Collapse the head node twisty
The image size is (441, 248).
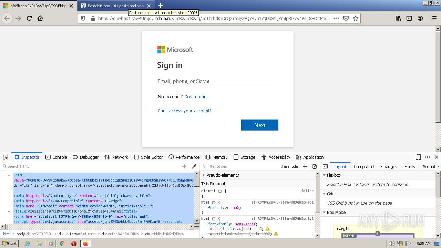coord(9,211)
